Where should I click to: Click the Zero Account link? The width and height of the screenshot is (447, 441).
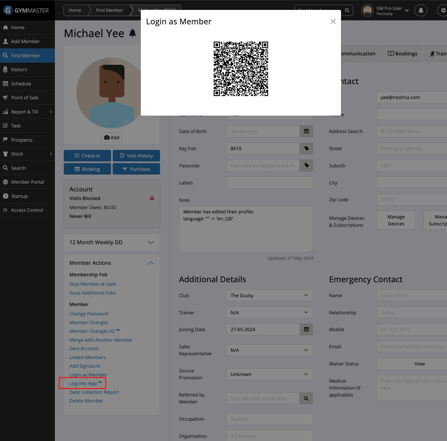coord(84,349)
